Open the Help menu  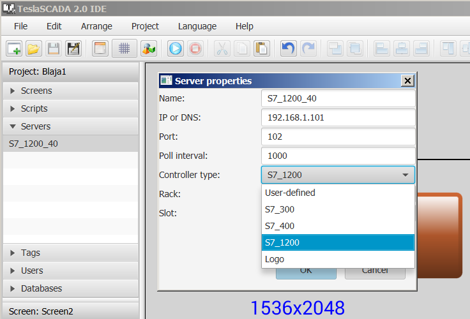point(245,26)
